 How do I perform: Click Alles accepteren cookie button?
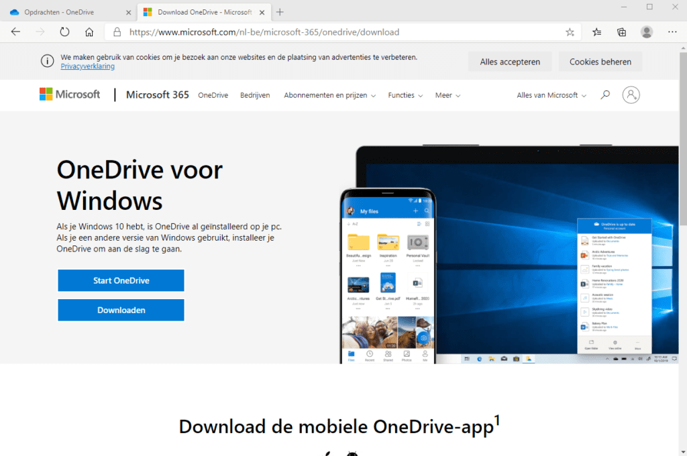[x=510, y=62]
